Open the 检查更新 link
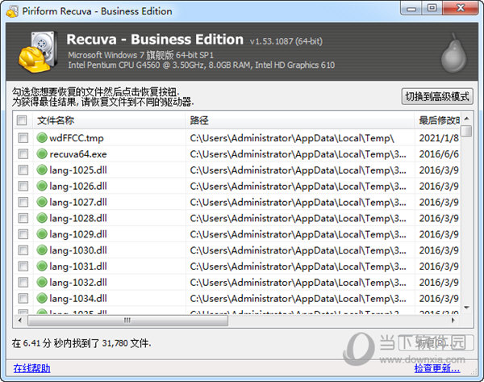 [x=437, y=368]
